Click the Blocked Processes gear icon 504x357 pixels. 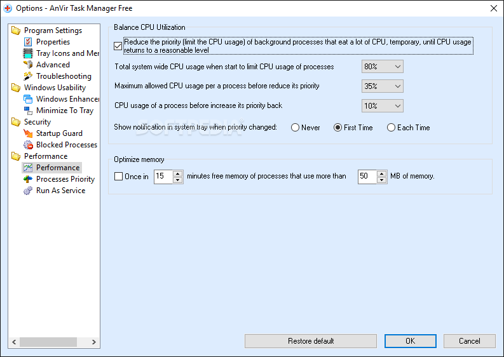pyautogui.click(x=28, y=145)
